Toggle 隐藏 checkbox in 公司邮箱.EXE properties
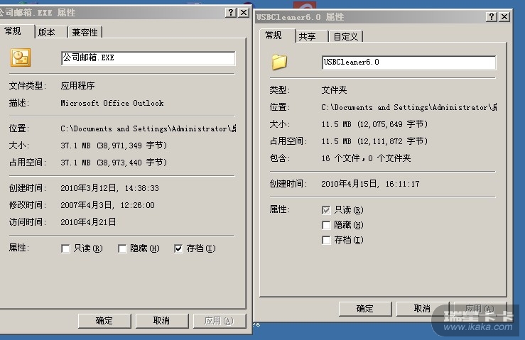The image size is (525, 340). pyautogui.click(x=121, y=248)
